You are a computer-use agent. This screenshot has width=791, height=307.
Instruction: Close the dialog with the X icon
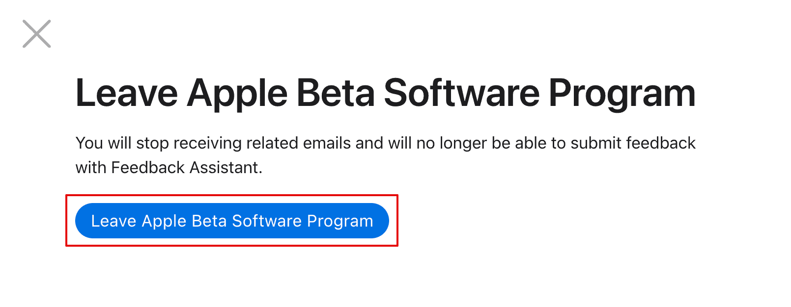point(37,34)
